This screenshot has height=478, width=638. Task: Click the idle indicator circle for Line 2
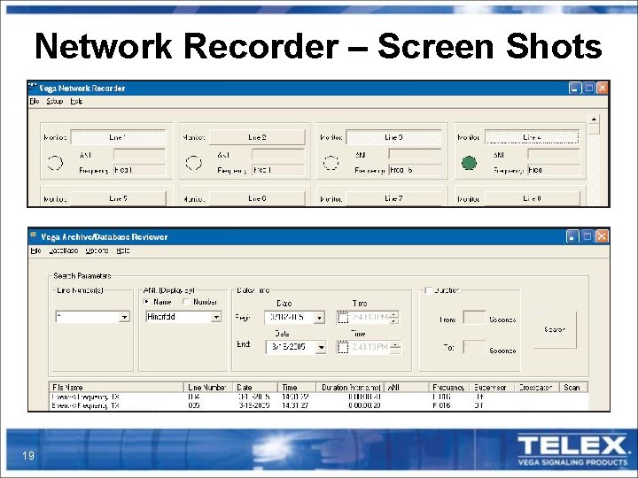pos(194,163)
